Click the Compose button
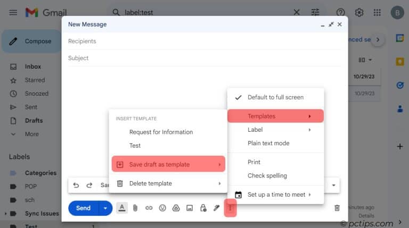Viewport: 409px width, 228px height. (31, 41)
